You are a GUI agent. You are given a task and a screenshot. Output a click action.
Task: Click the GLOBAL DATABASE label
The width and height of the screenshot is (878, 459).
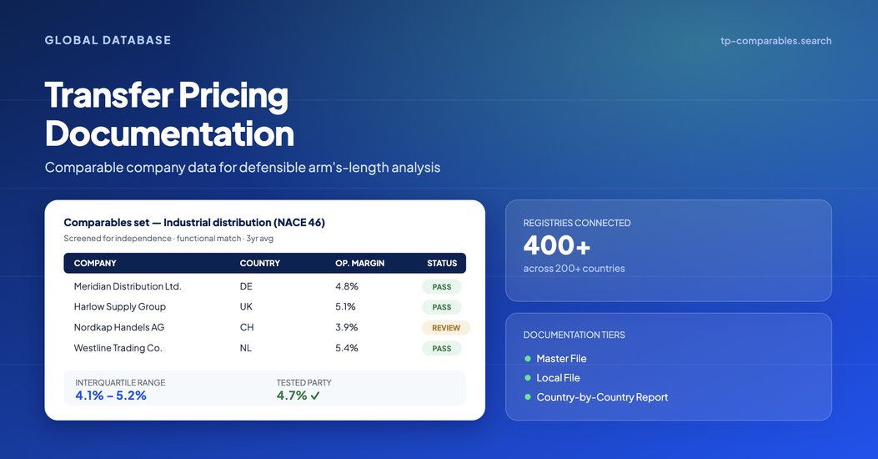[108, 40]
